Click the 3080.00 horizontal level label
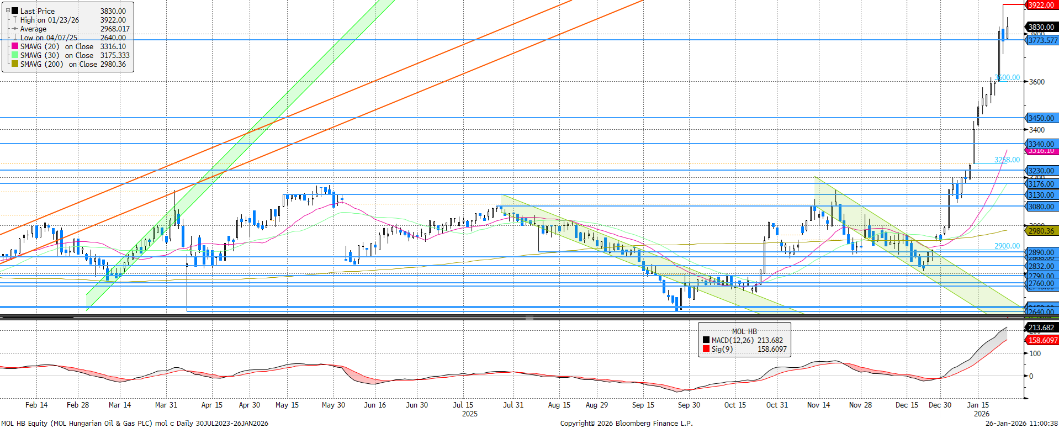 (1041, 207)
